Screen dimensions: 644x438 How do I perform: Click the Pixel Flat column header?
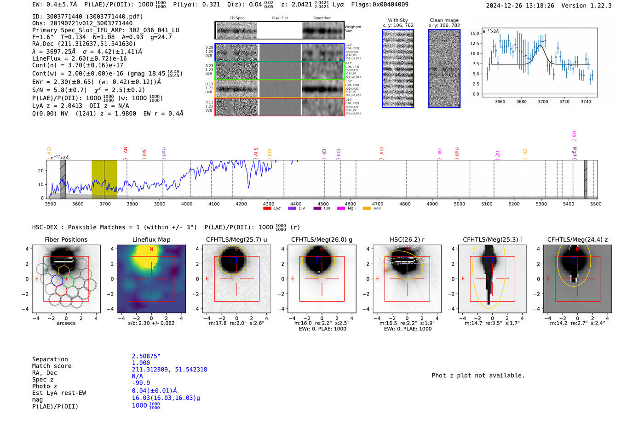click(280, 18)
